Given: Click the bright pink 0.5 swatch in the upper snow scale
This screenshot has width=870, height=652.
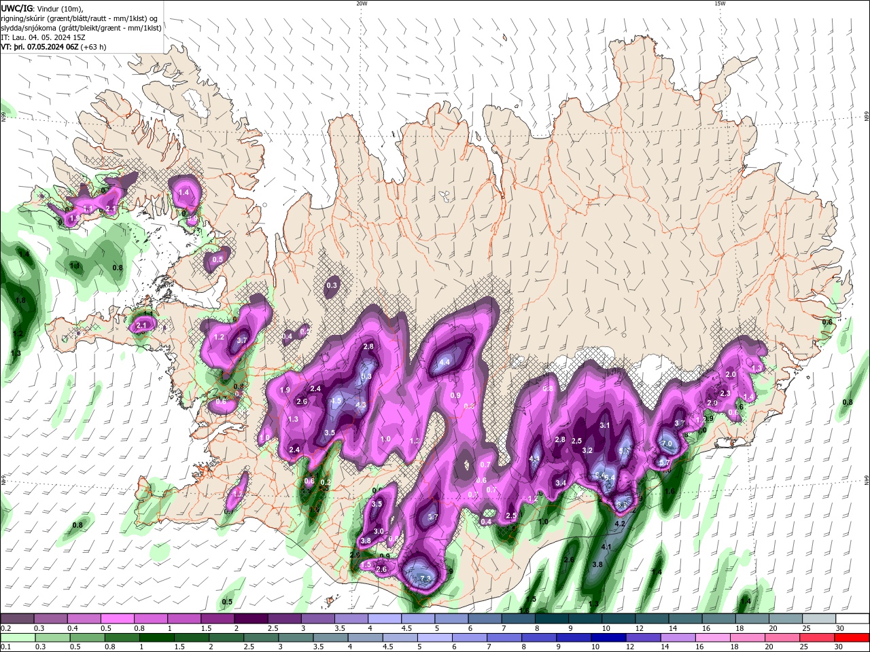Looking at the screenshot, I should 117,619.
